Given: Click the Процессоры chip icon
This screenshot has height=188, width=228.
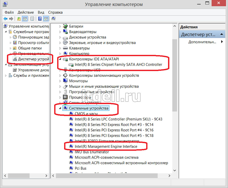Looking at the screenshot, I should tap(65, 97).
